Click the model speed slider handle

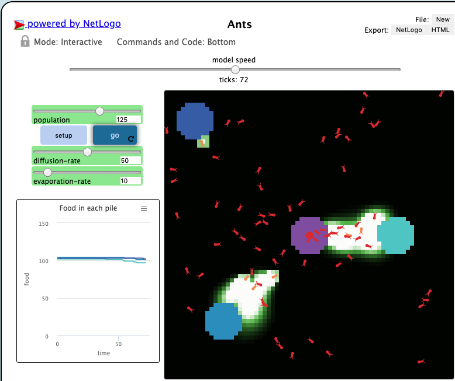tap(235, 69)
